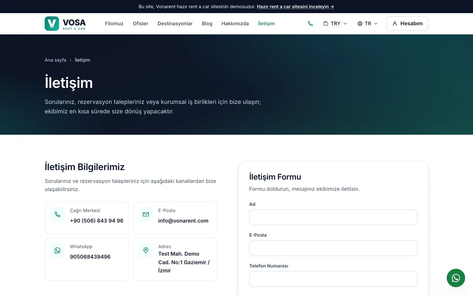Click the 'Çağrı Merkezi' label

coord(85,210)
